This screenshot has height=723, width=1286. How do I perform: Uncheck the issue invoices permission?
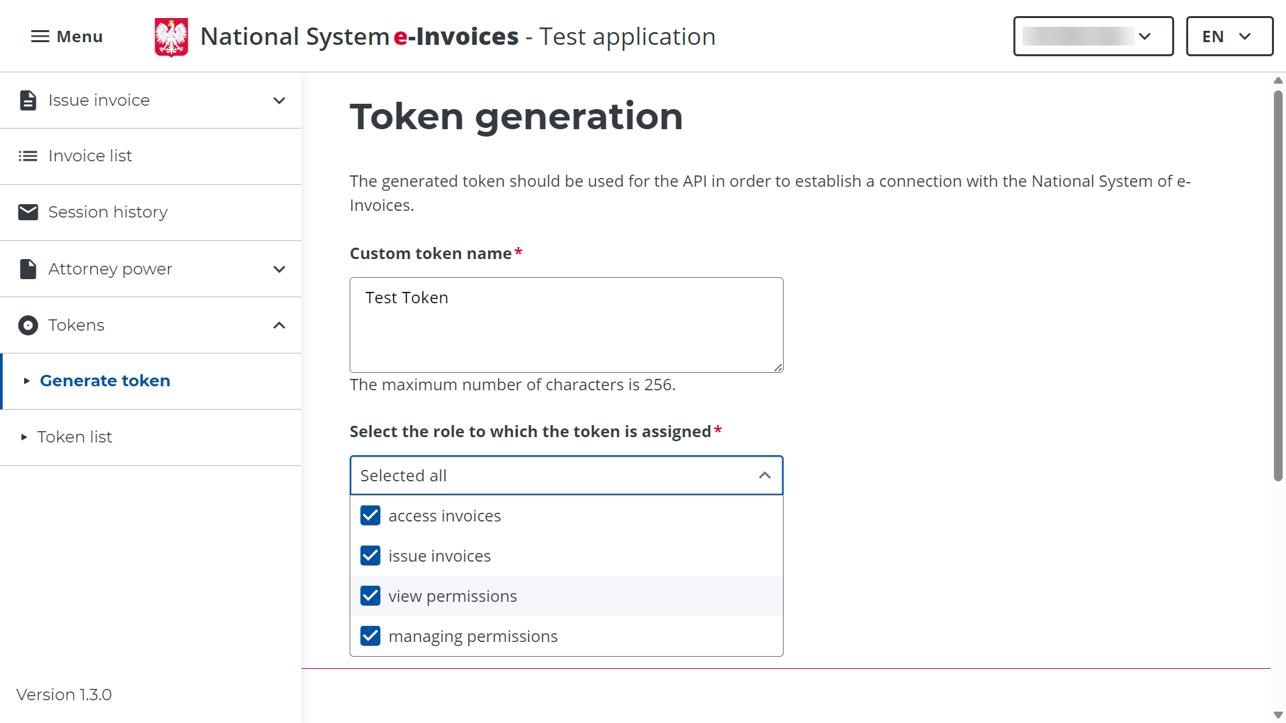(x=370, y=556)
